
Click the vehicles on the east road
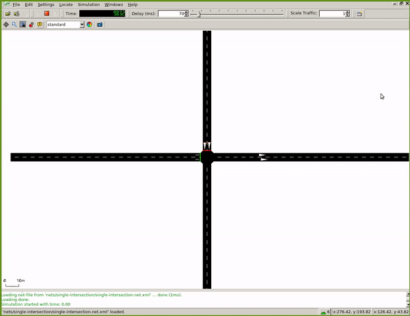263,157
